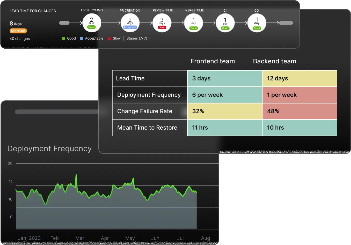This screenshot has height=245, width=351.
Task: Select the First Commit pipeline stage circle
Action: (x=92, y=23)
